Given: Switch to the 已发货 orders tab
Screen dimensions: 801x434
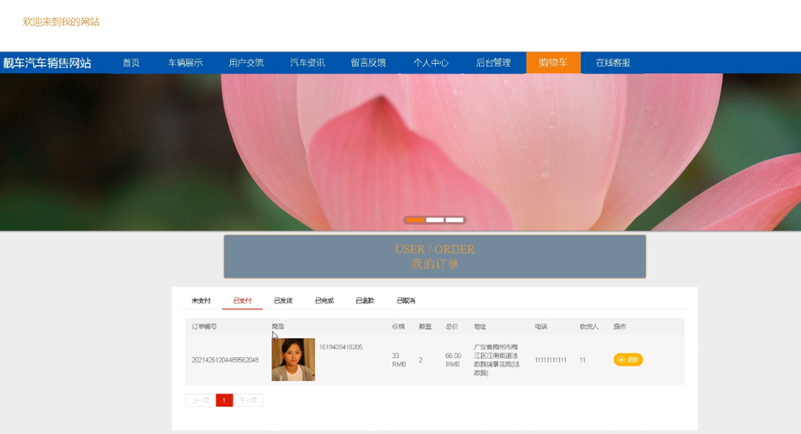Looking at the screenshot, I should point(283,300).
